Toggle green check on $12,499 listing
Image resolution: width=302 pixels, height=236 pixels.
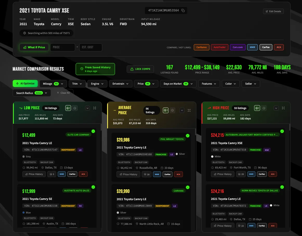click(x=93, y=131)
